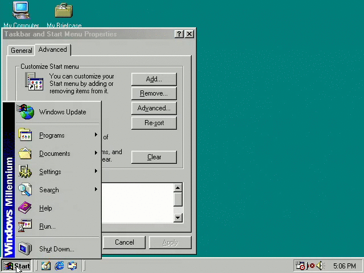This screenshot has height=273, width=364.
Task: Click the Shut Down monitor icon
Action: [x=25, y=249]
